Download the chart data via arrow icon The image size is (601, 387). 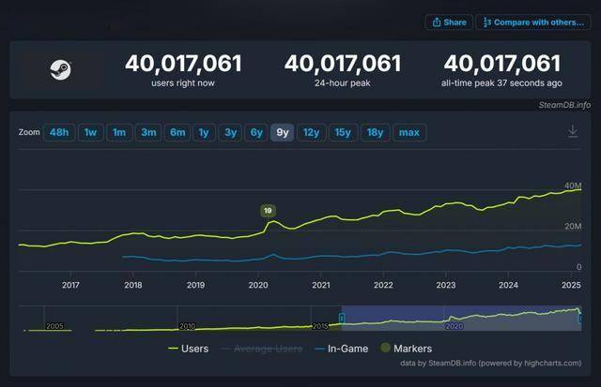[x=573, y=131]
